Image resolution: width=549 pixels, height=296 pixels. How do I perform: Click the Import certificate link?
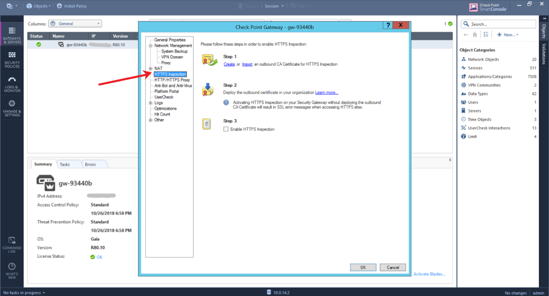(x=247, y=64)
